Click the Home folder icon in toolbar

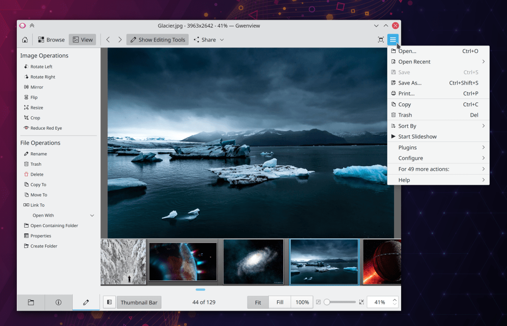tap(24, 40)
